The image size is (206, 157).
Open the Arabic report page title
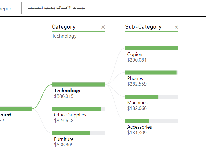tap(56, 8)
